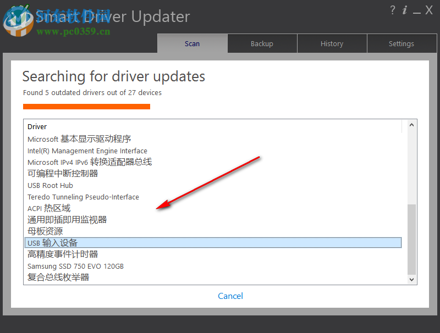The width and height of the screenshot is (440, 333).
Task: Click the scrollbar up arrow
Action: pos(411,125)
